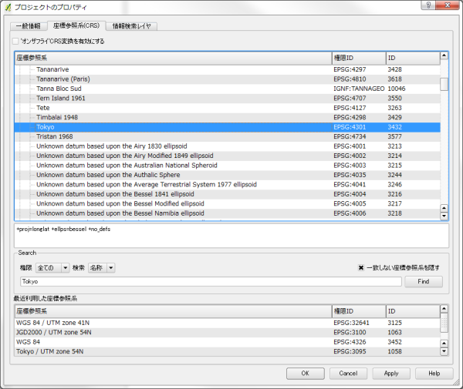Click the proj4 definition text box

[x=231, y=236]
